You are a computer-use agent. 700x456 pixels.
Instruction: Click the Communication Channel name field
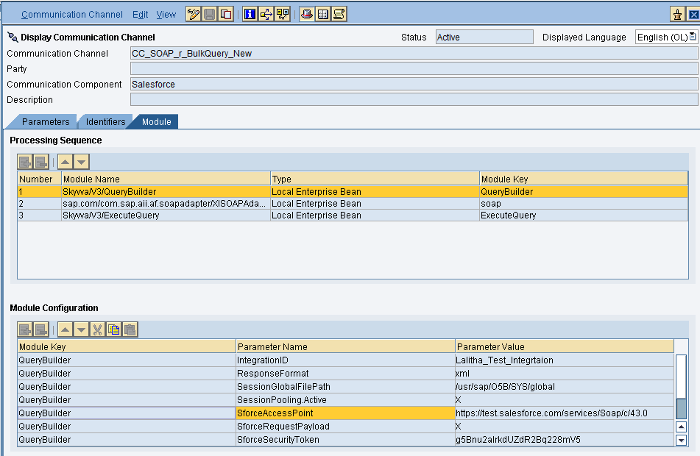[413, 53]
